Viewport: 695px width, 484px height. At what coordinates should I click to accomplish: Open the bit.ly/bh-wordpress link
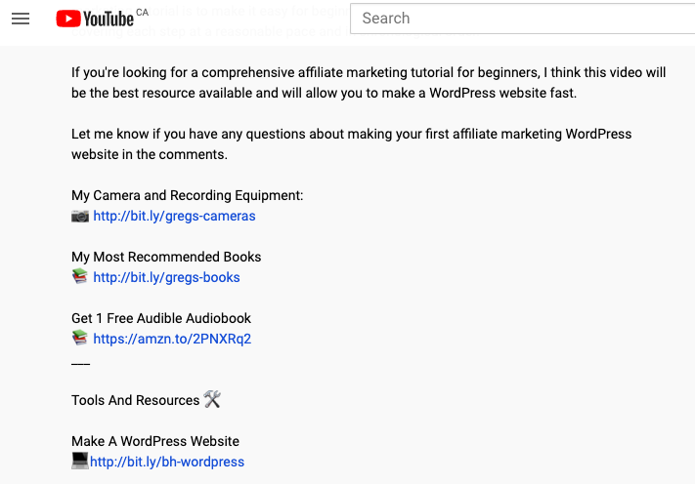pyautogui.click(x=167, y=462)
